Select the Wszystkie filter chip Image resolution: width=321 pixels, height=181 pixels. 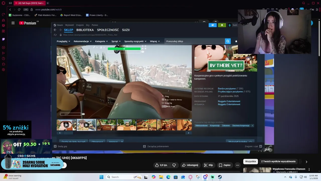pos(251,161)
